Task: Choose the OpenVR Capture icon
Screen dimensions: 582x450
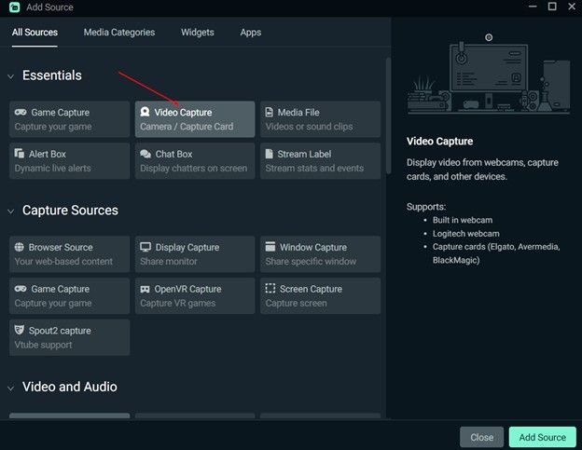Action: [x=145, y=289]
